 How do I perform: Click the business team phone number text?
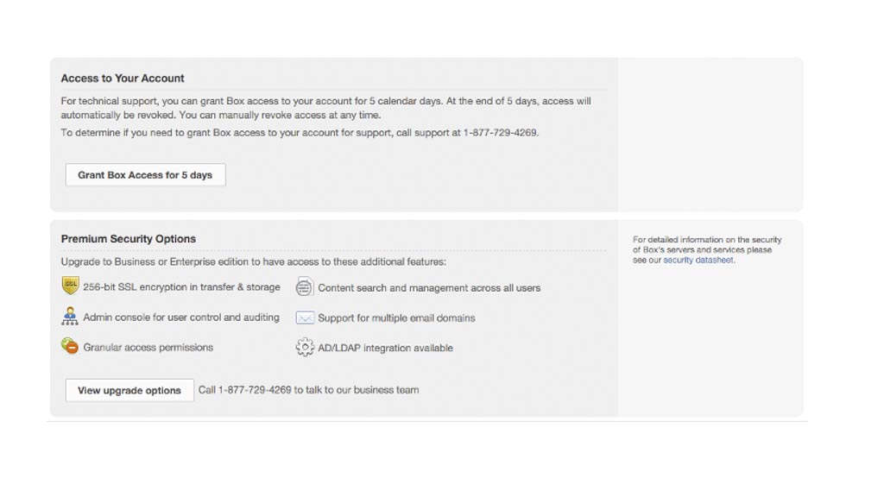(x=308, y=390)
